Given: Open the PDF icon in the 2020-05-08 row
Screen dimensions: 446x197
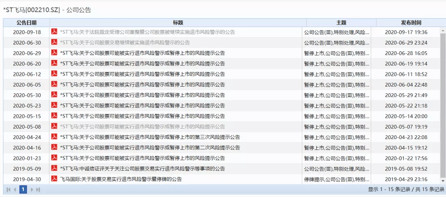Looking at the screenshot, I should (55, 126).
